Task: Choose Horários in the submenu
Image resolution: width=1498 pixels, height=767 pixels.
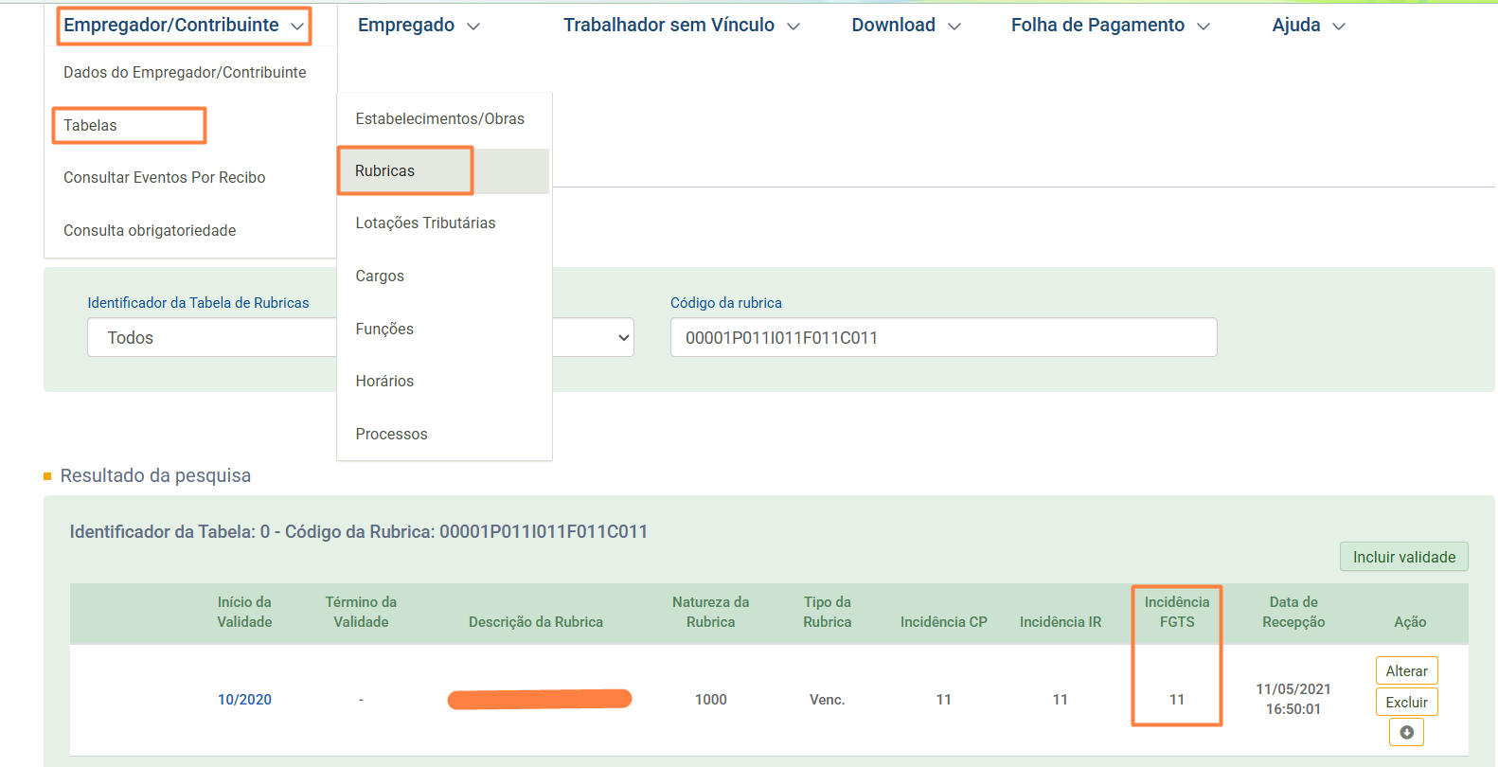Action: point(384,381)
